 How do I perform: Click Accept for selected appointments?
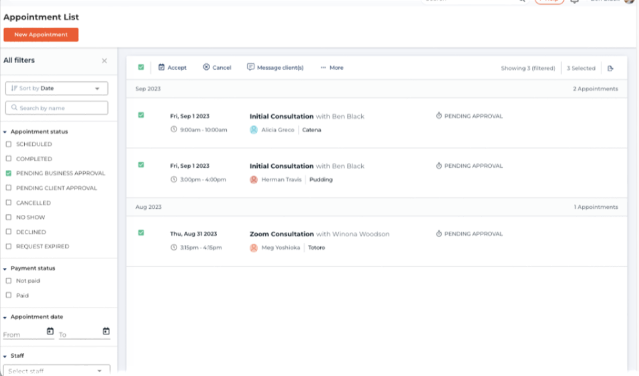(x=173, y=67)
